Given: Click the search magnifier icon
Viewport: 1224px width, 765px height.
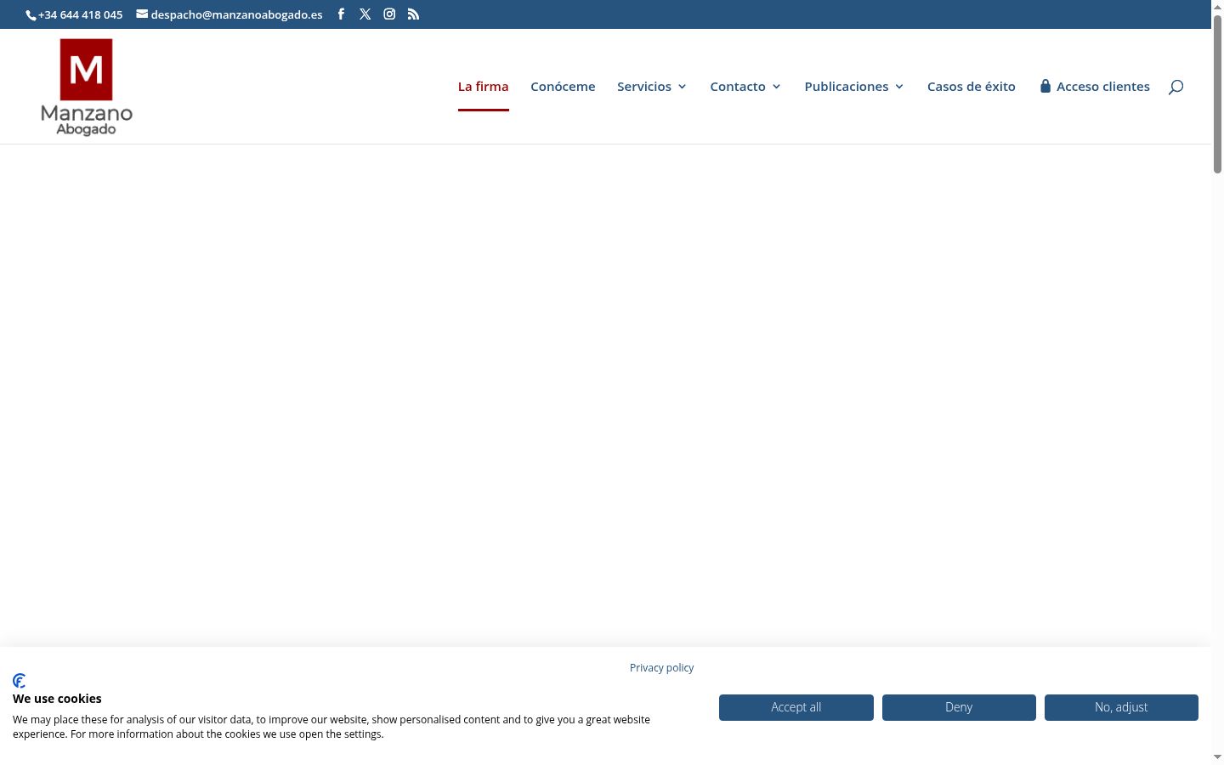Looking at the screenshot, I should click(1176, 87).
